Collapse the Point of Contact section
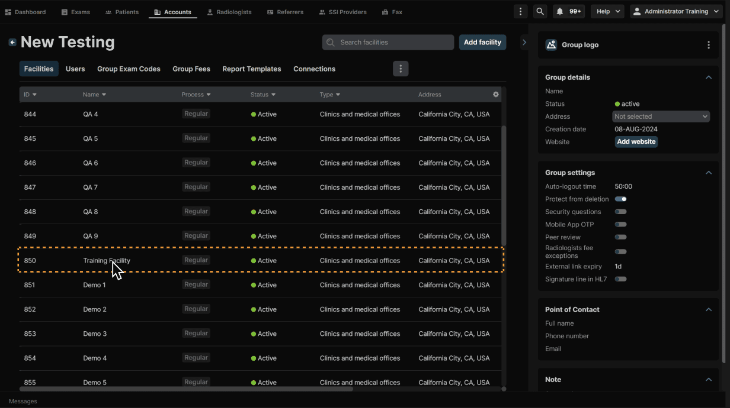Viewport: 730px width, 408px height. pos(709,310)
